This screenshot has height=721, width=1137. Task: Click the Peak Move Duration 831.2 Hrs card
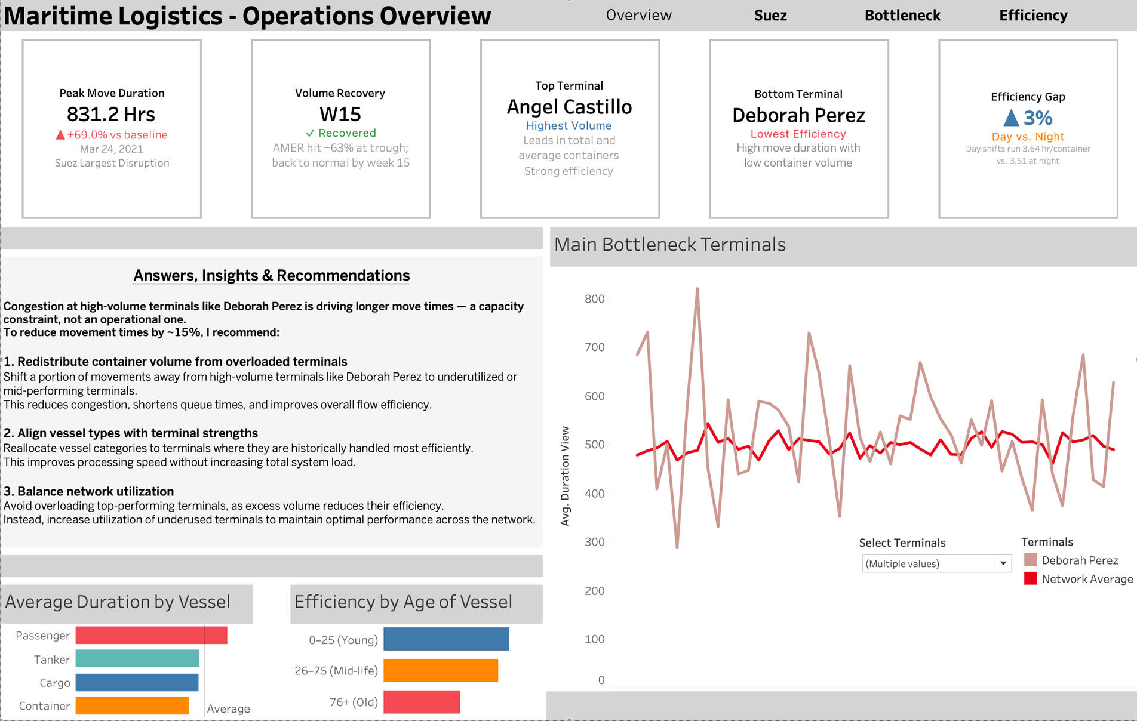(112, 129)
